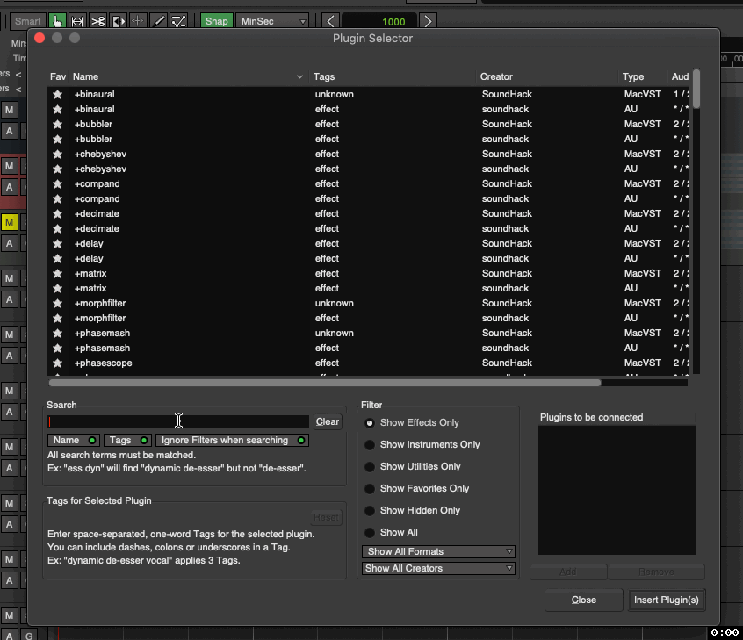This screenshot has height=640, width=743.
Task: Select the Range edit tool
Action: (x=77, y=20)
